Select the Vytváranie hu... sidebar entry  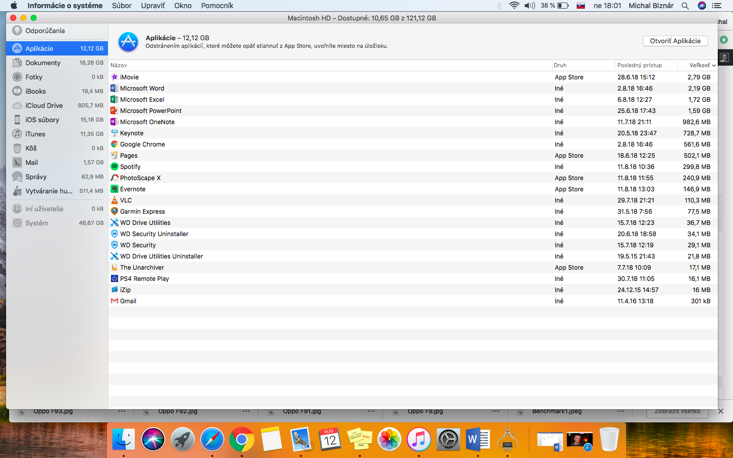(57, 191)
